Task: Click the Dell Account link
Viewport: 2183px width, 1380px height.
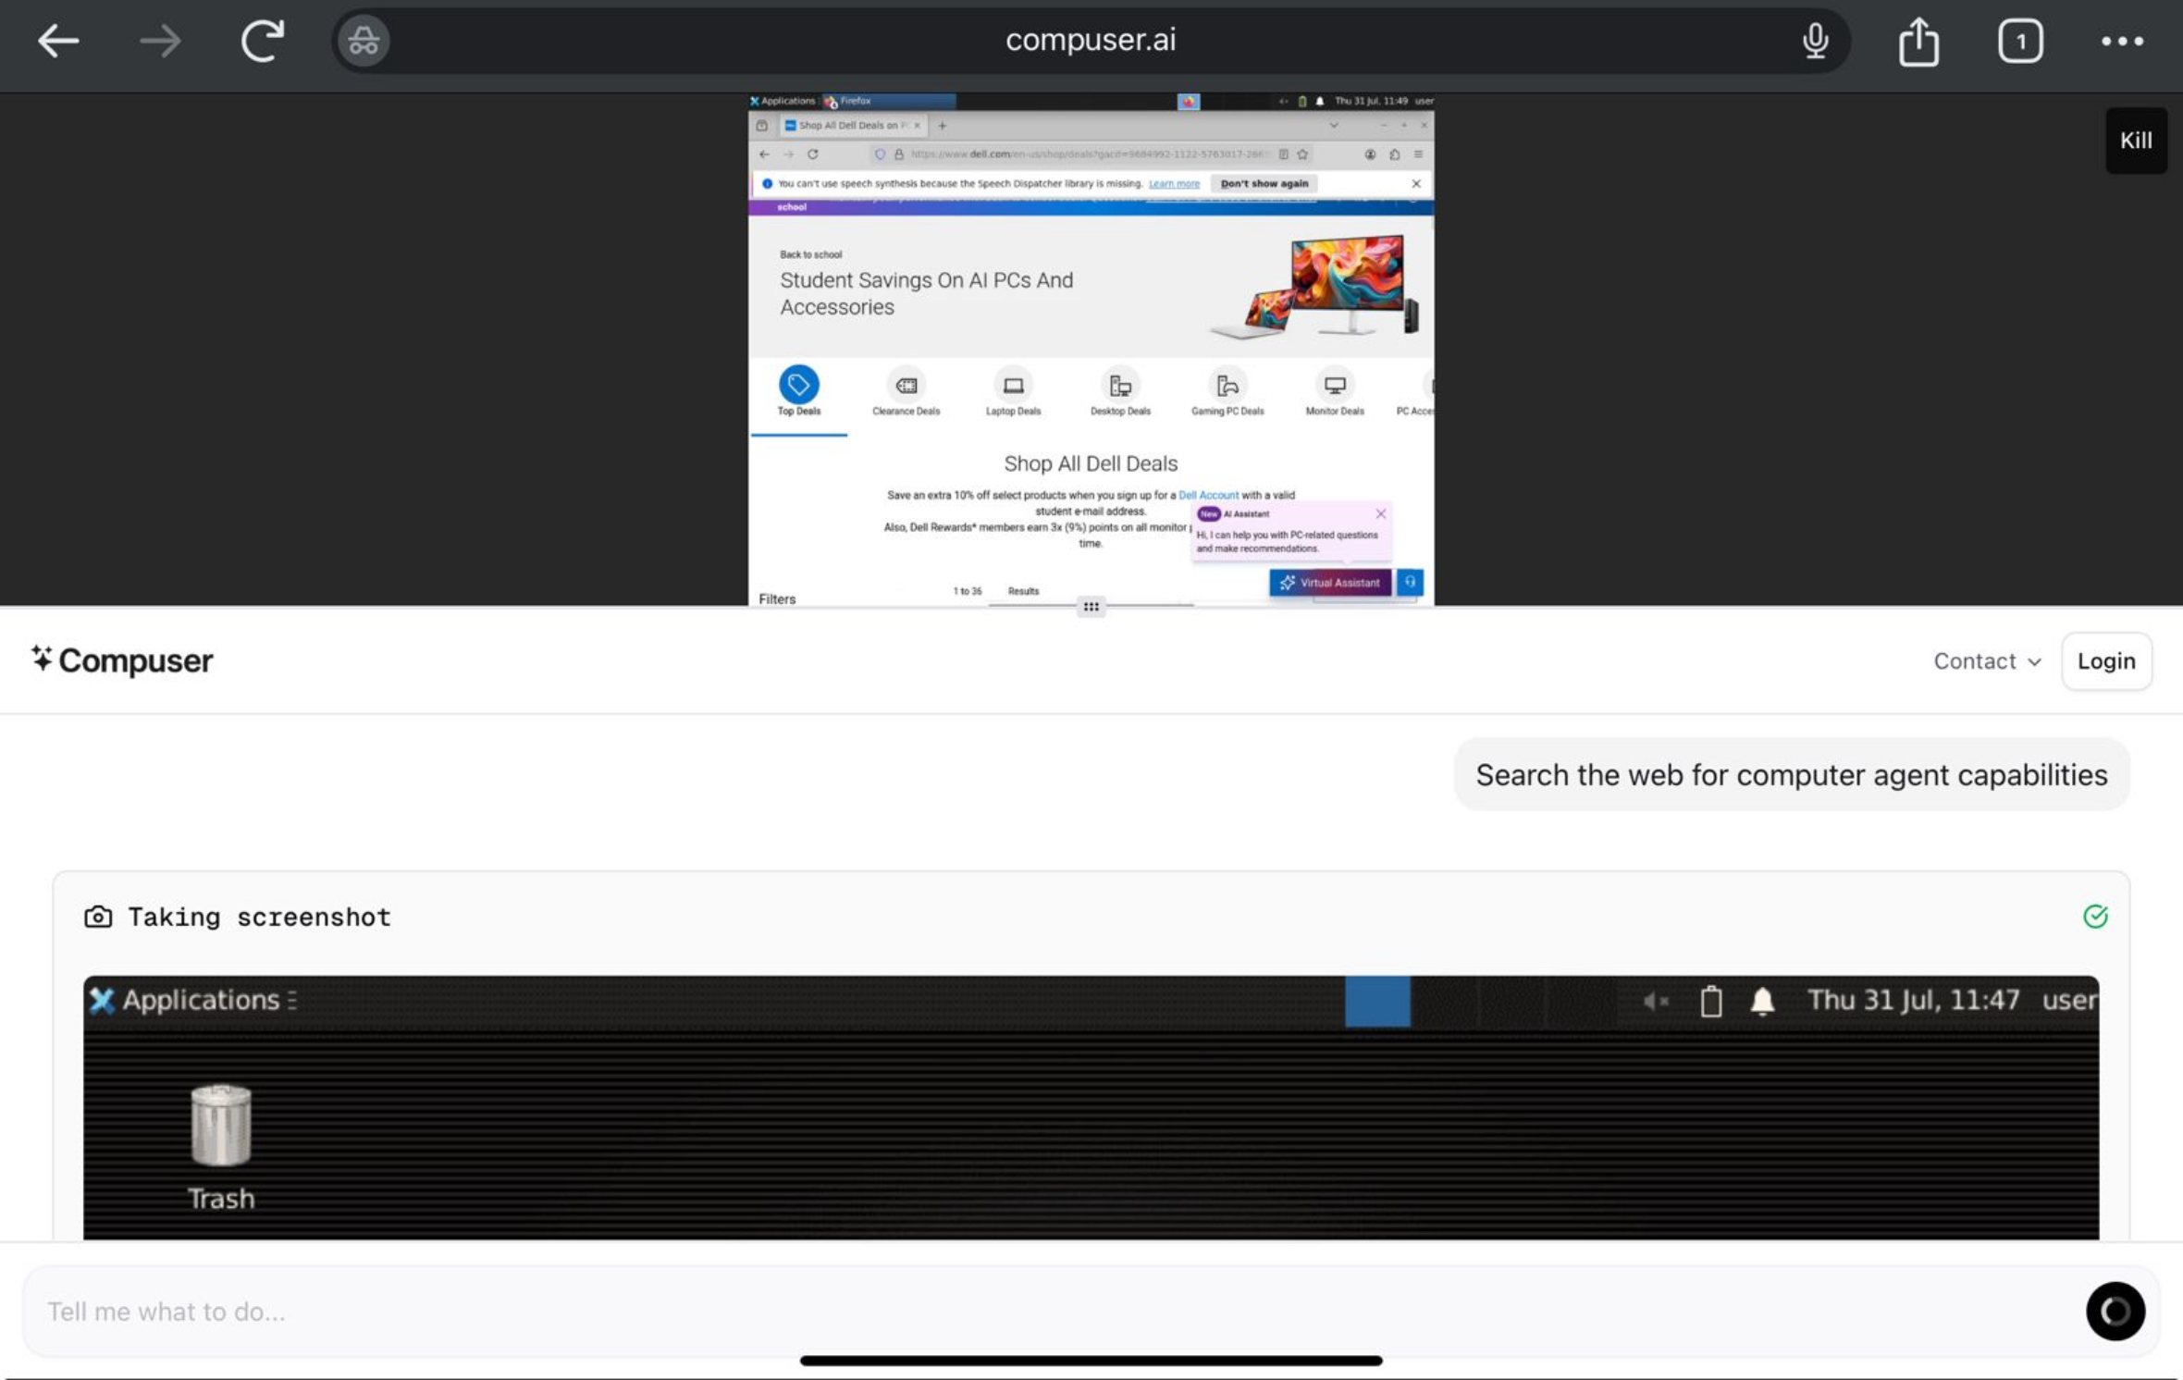Action: (x=1208, y=495)
